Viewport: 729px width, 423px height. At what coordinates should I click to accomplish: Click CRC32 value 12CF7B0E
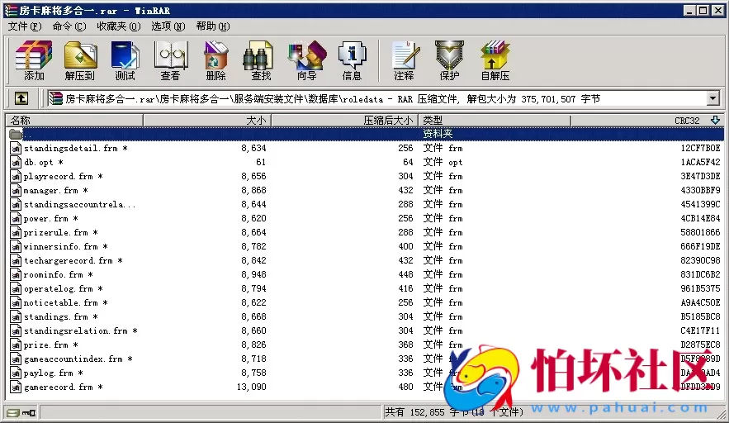(700, 149)
